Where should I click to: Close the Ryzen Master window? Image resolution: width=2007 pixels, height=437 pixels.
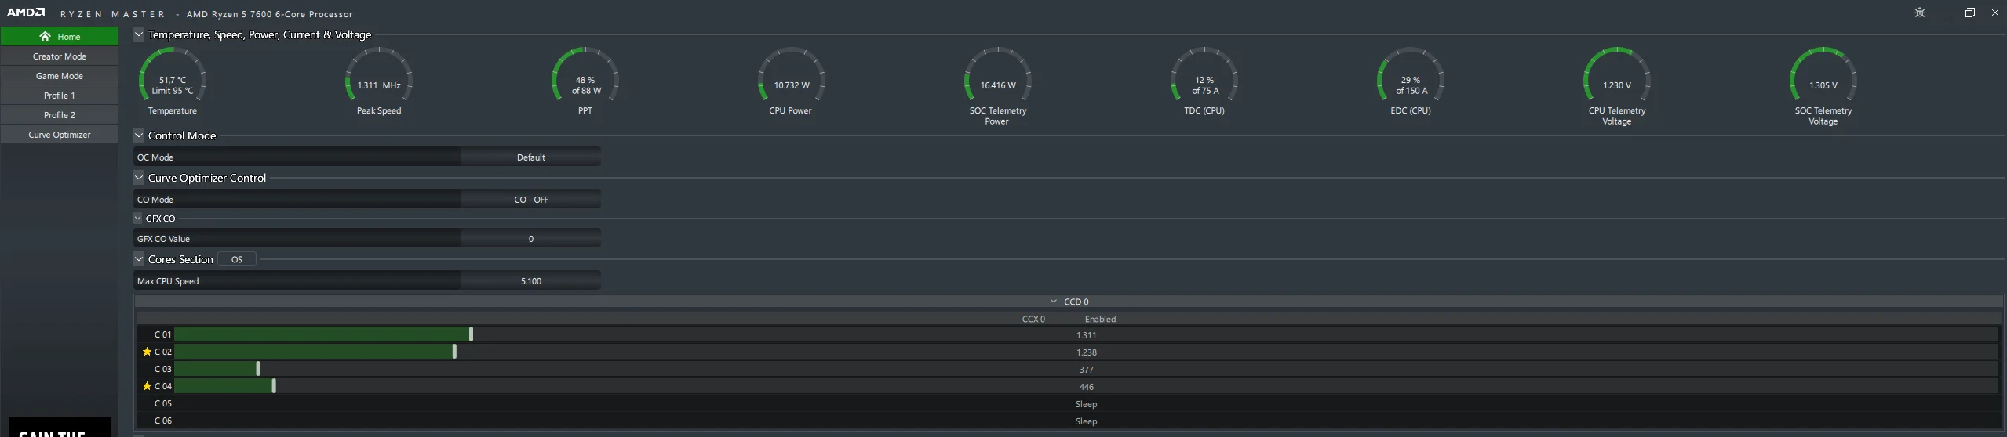[x=1995, y=13]
